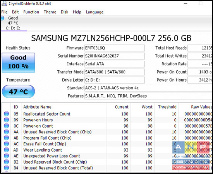Viewport: 213px width, 174px height.
Task: Open the Disk menu
Action: [x=64, y=12]
